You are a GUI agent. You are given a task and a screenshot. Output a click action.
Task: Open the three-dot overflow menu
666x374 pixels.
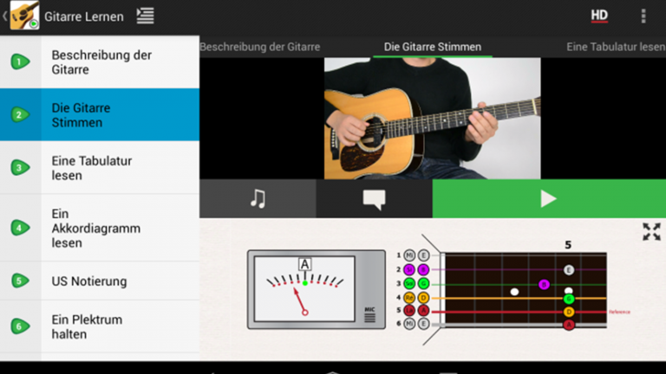(x=643, y=16)
